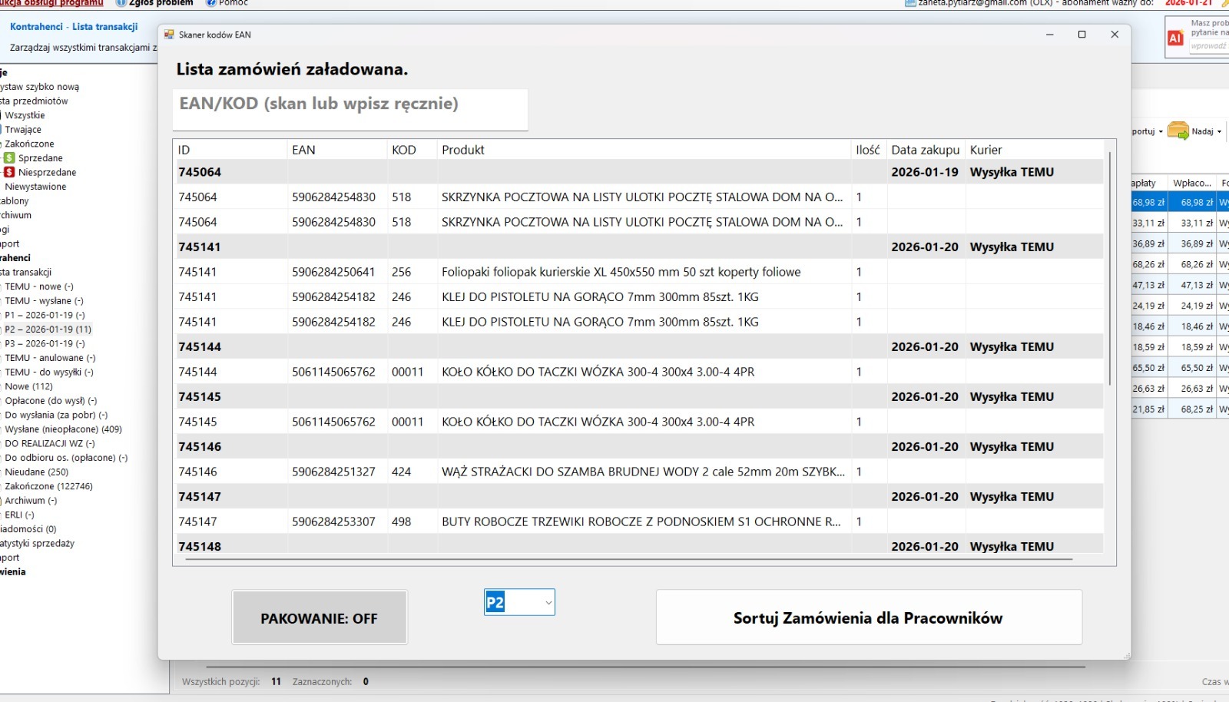The image size is (1229, 702).
Task: Select group header row 745146
Action: point(639,446)
